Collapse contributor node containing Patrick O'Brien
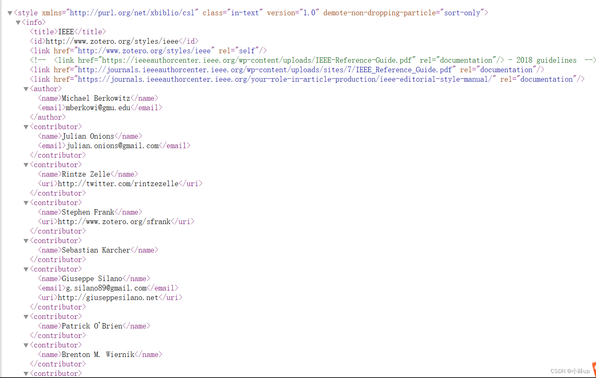This screenshot has height=378, width=596. [26, 317]
